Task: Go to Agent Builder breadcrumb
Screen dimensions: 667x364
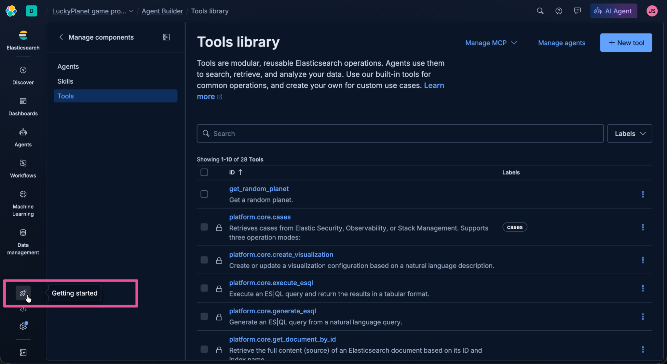Action: [x=162, y=11]
